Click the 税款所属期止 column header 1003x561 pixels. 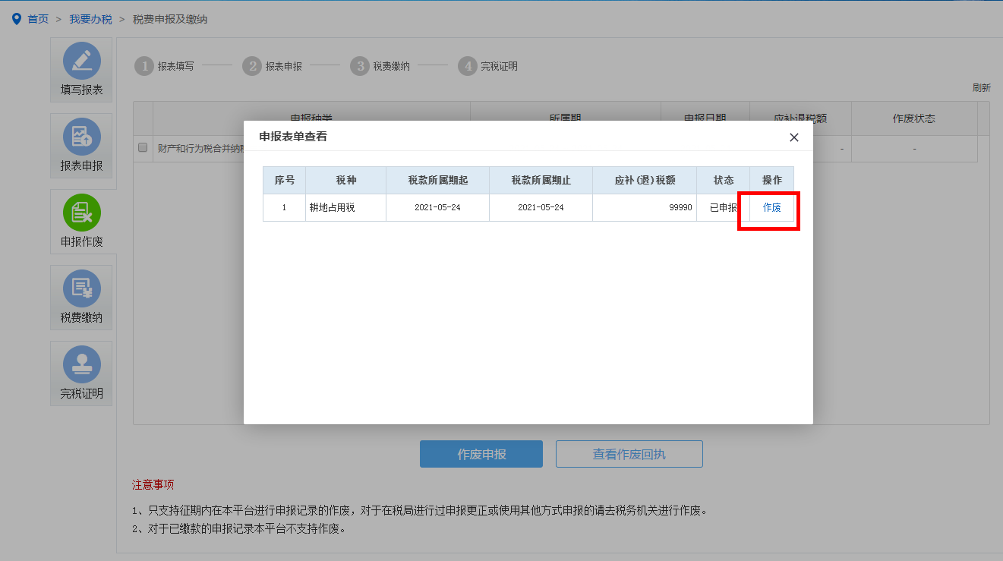pos(541,181)
